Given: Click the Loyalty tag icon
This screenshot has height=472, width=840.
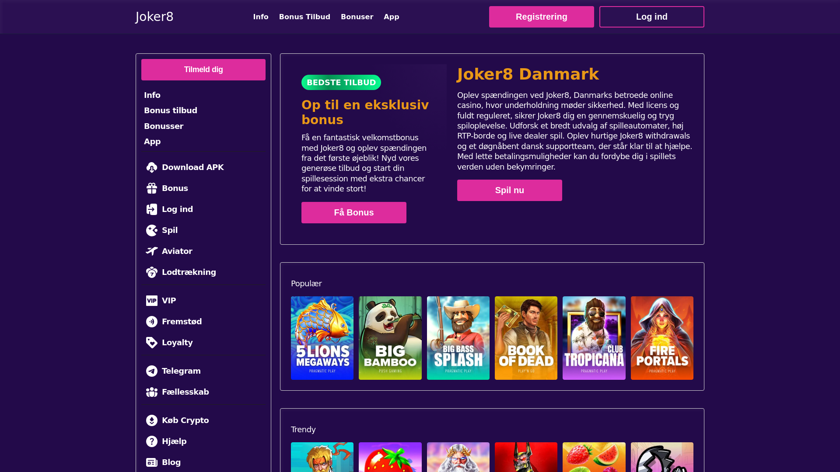Looking at the screenshot, I should [x=152, y=343].
